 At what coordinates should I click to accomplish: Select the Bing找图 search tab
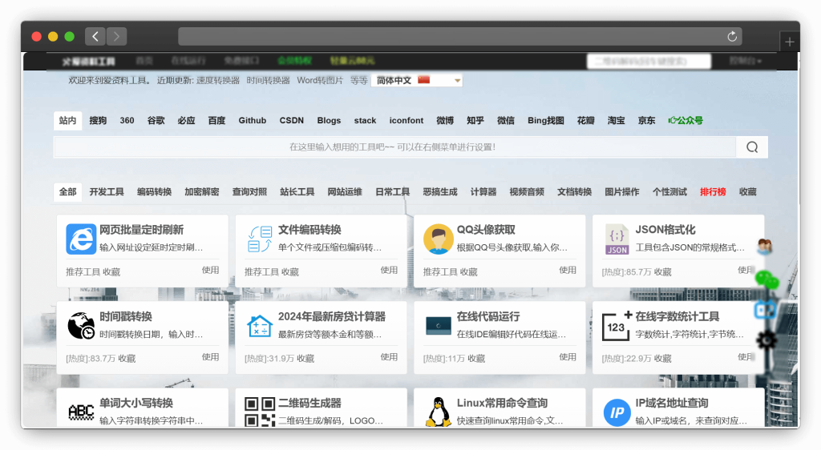tap(545, 120)
